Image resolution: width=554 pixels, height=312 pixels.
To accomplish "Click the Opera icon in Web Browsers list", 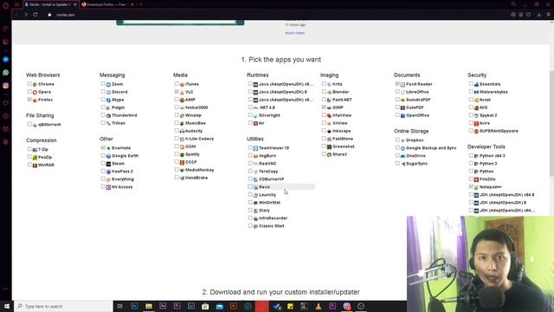I will (x=35, y=93).
